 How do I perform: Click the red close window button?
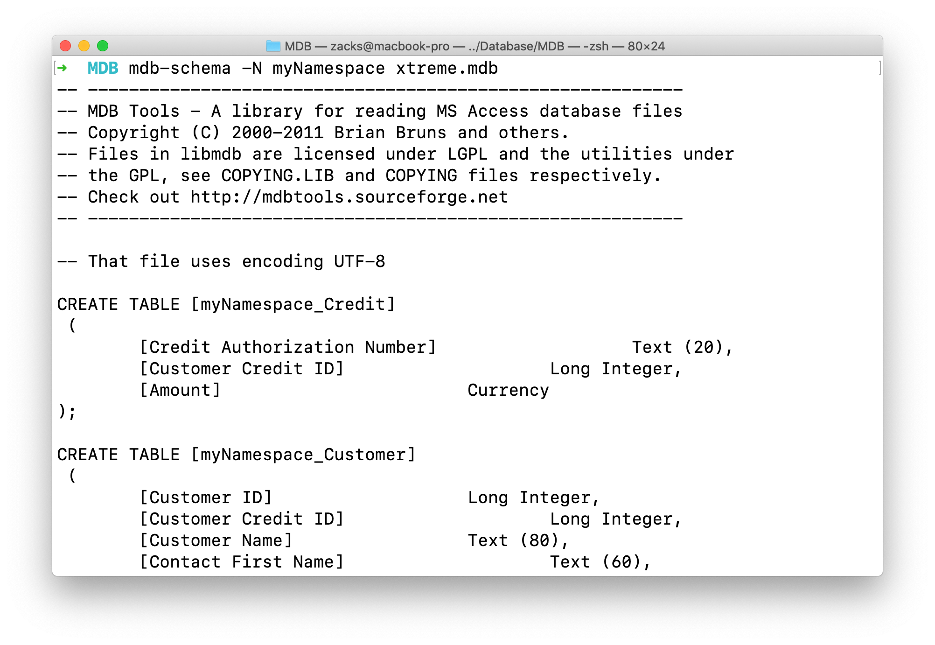tap(65, 46)
